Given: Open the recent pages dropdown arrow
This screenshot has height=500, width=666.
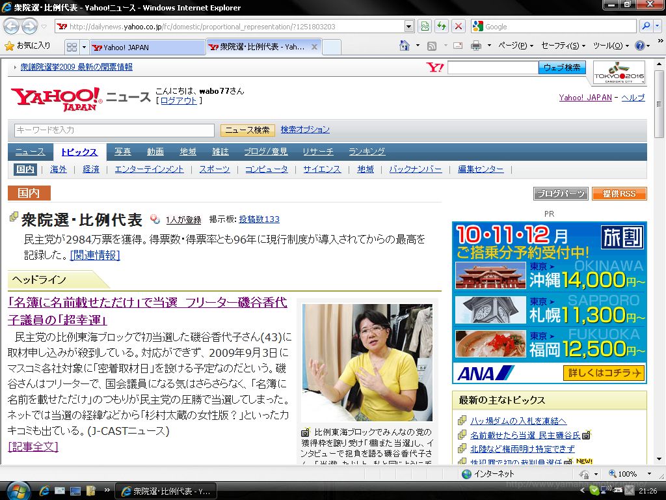Looking at the screenshot, I should (44, 27).
